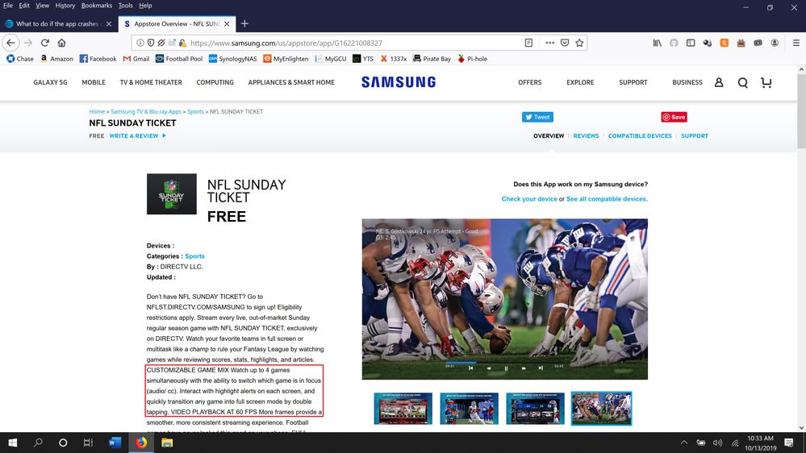Click the Tweet button
Viewport: 806px width, 453px height.
[537, 117]
